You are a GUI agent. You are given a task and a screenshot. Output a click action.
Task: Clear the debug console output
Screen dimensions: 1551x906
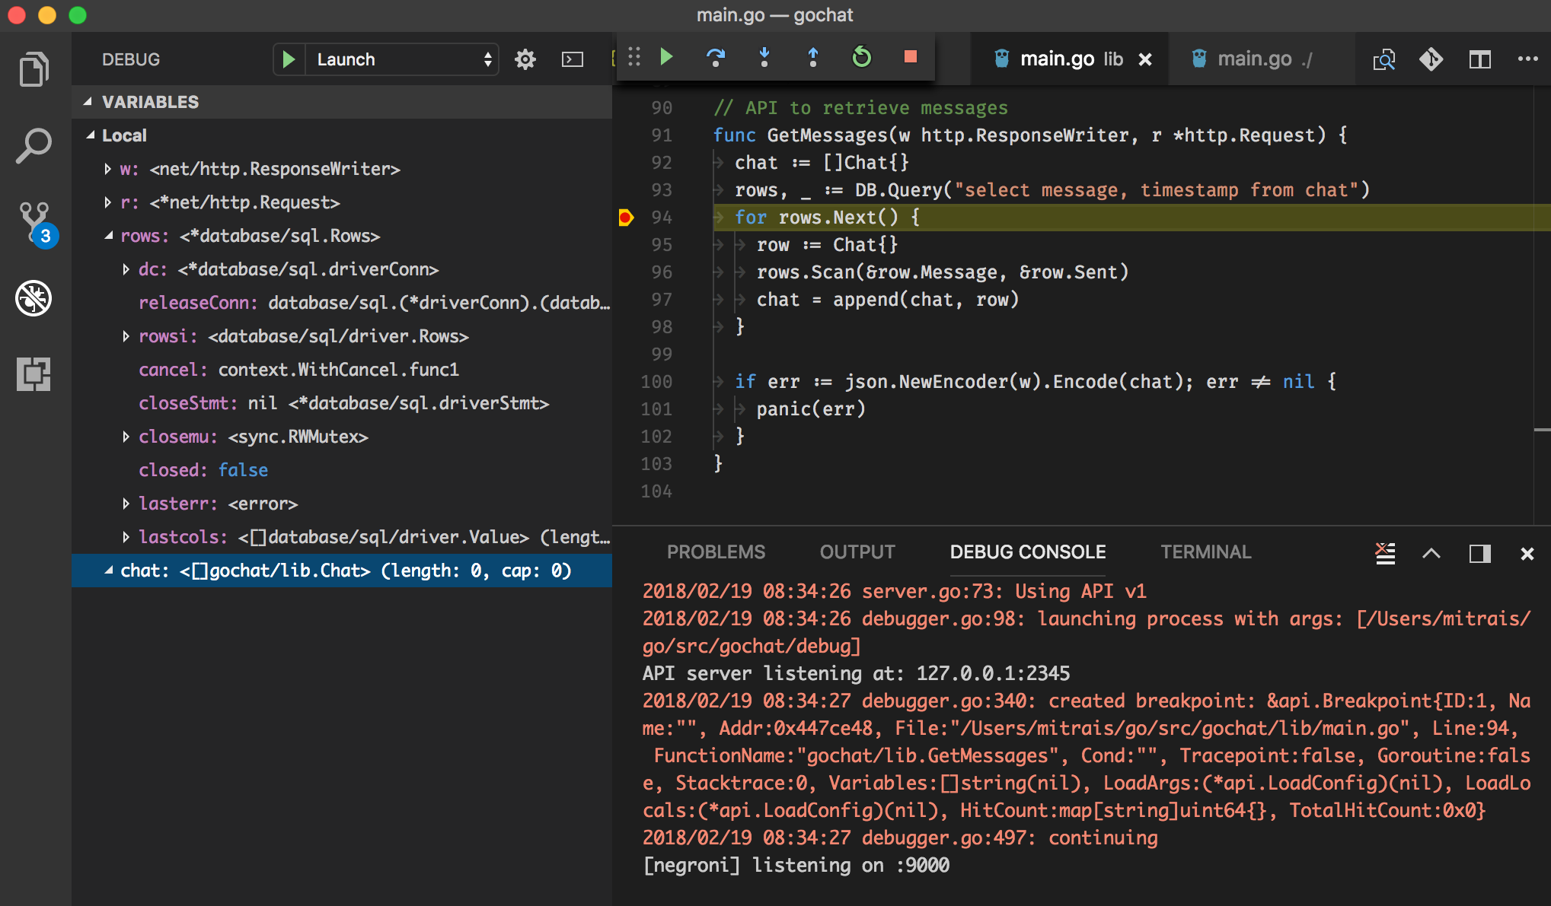click(x=1385, y=553)
